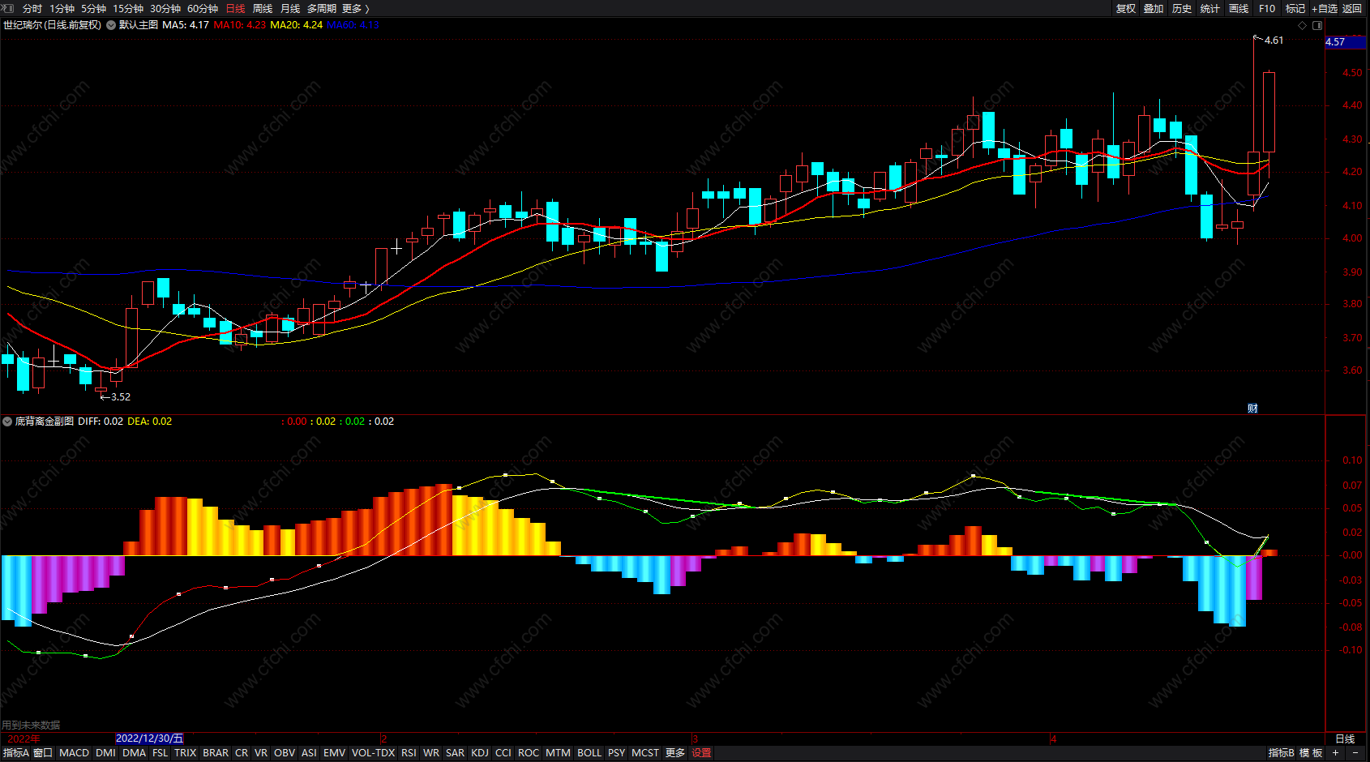Screen dimensions: 1370x762
Task: Click the 窗口 window button
Action: [x=43, y=753]
